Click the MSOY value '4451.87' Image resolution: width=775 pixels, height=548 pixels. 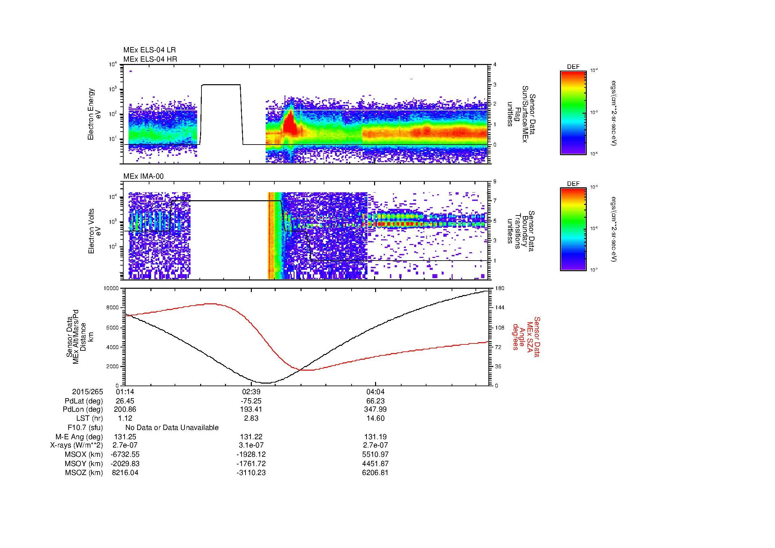click(x=375, y=463)
